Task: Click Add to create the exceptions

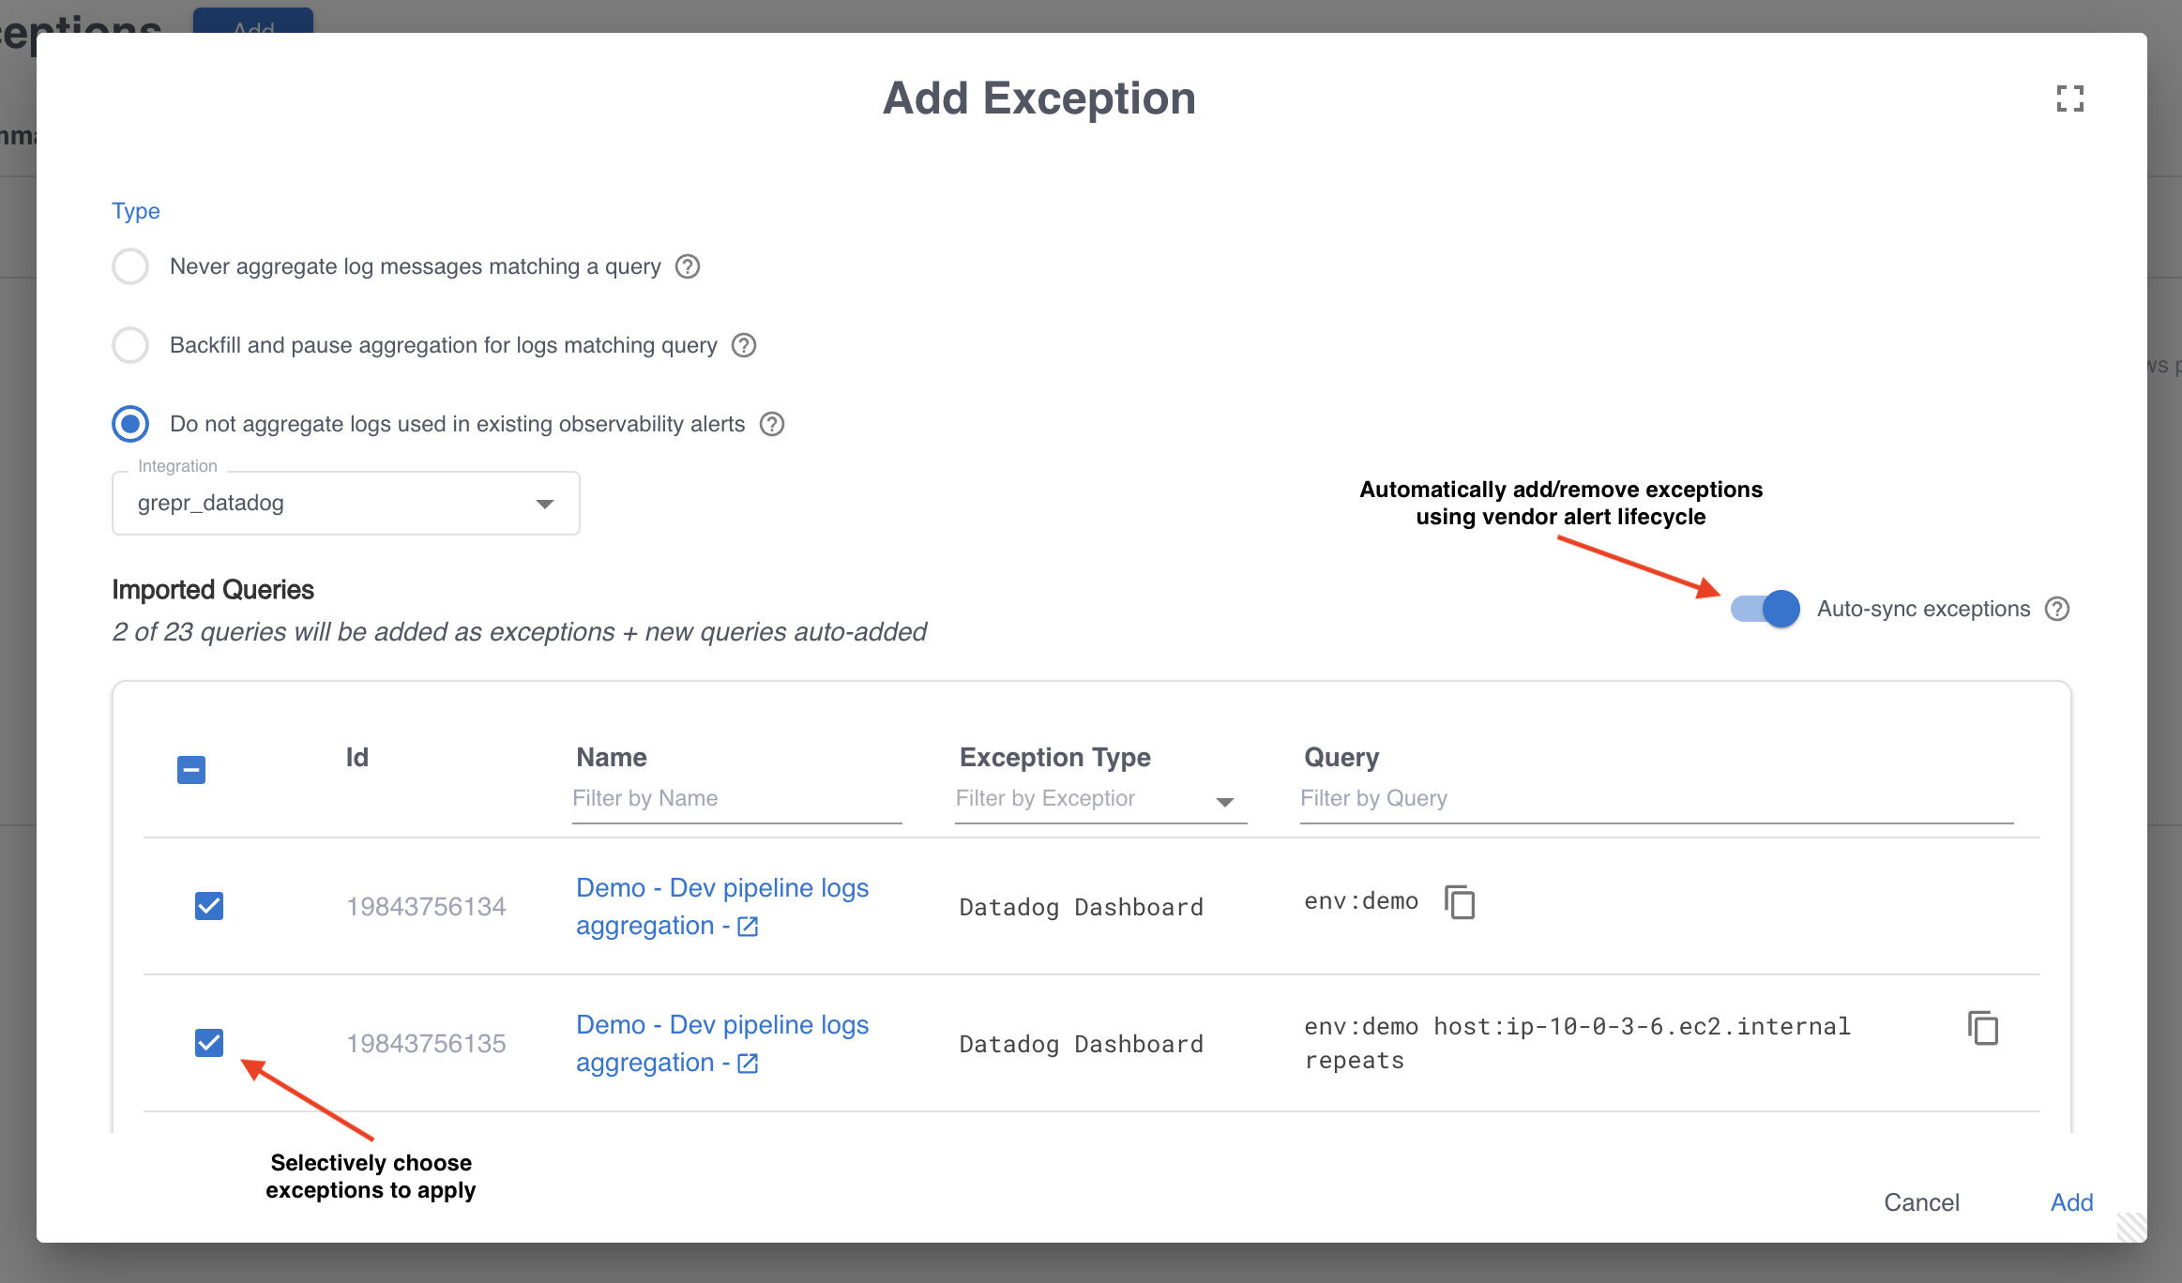Action: [x=2071, y=1202]
